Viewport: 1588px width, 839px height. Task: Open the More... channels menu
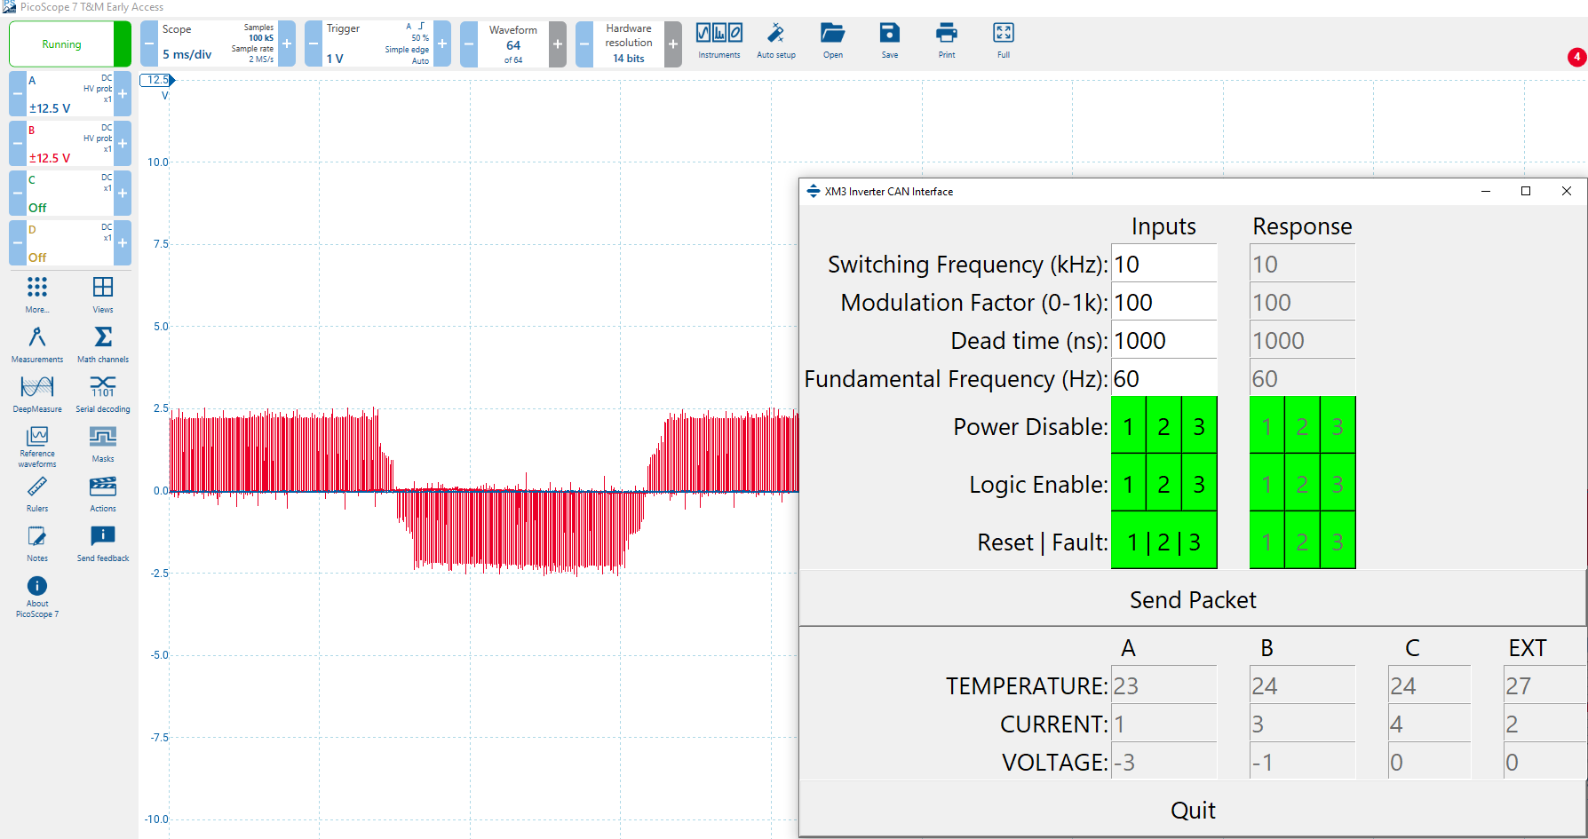[37, 295]
